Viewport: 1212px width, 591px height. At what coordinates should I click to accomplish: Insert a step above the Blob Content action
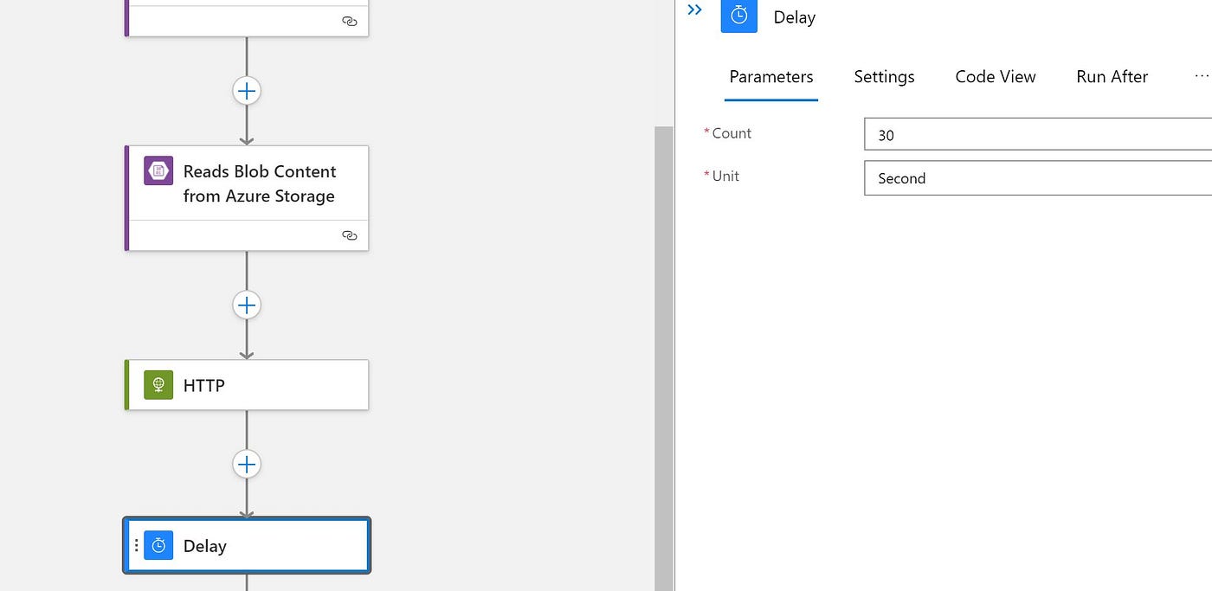[x=247, y=90]
